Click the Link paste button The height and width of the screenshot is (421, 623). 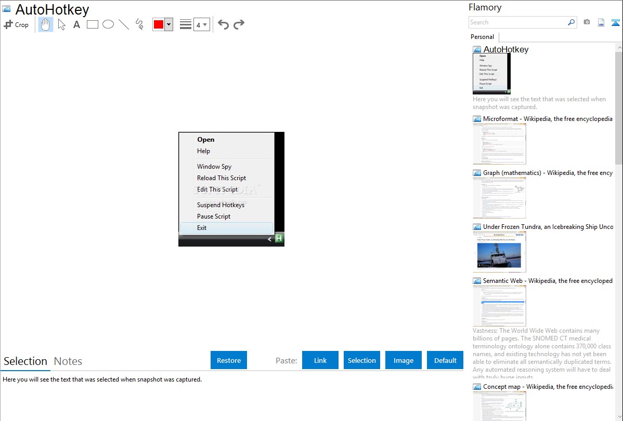[320, 360]
